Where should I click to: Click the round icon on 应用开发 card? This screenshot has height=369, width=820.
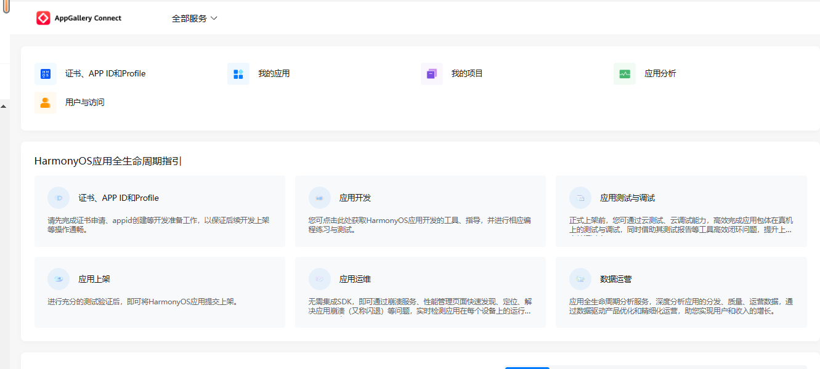pos(320,198)
